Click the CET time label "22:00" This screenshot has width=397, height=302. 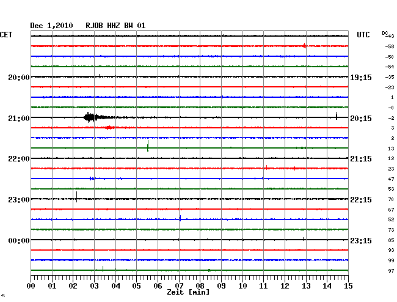tap(19, 159)
